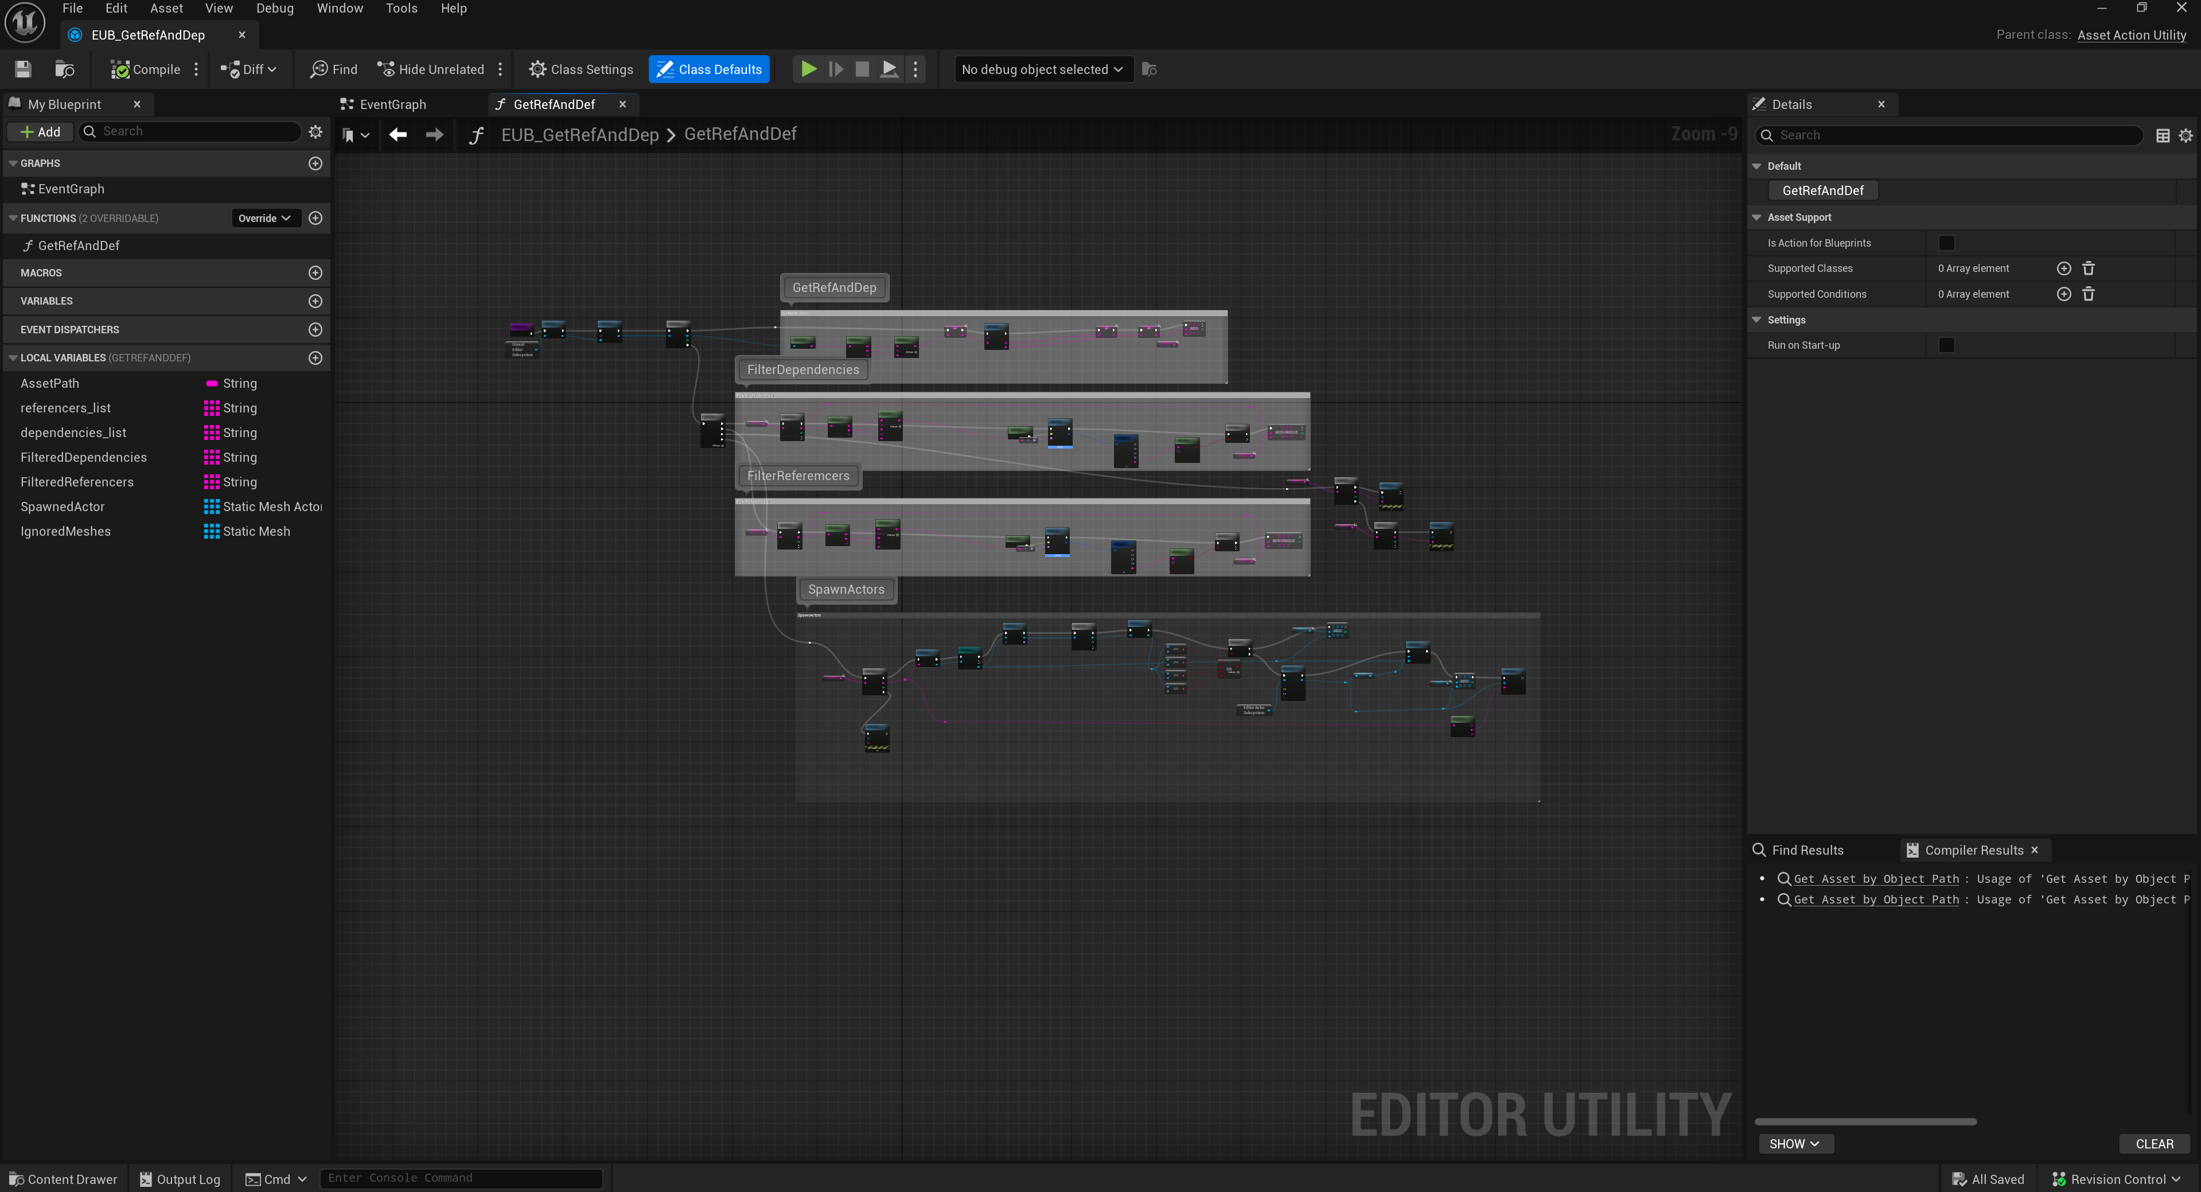Open Class Settings
Viewport: 2201px width, 1192px height.
(581, 69)
